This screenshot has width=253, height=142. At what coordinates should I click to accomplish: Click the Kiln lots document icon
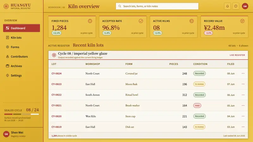coord(7,38)
